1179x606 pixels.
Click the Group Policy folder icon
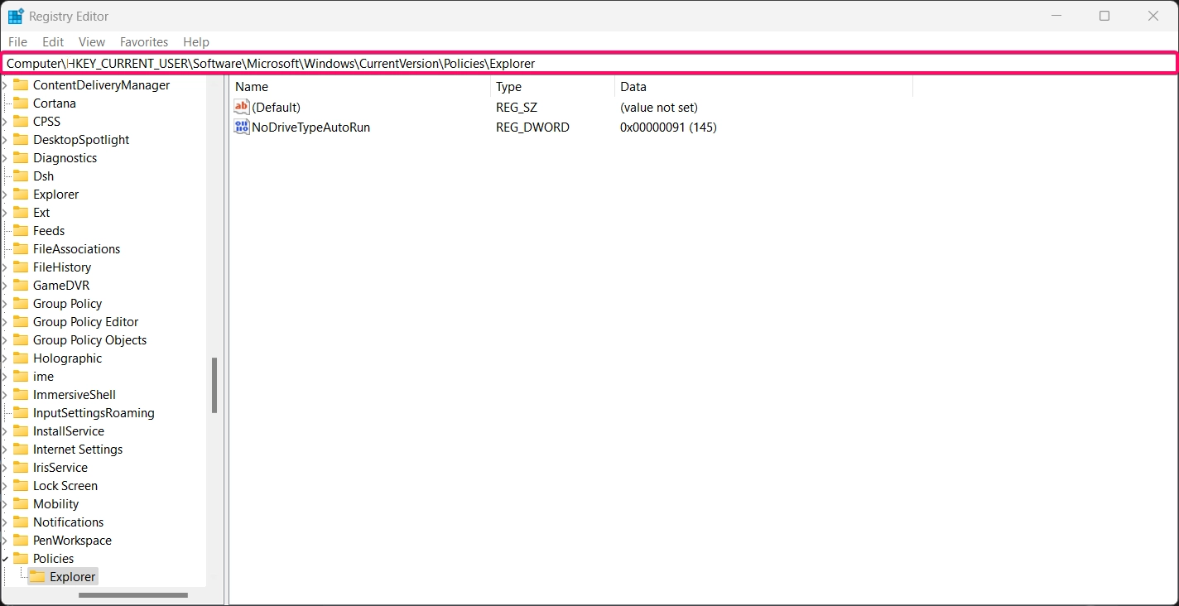(21, 303)
